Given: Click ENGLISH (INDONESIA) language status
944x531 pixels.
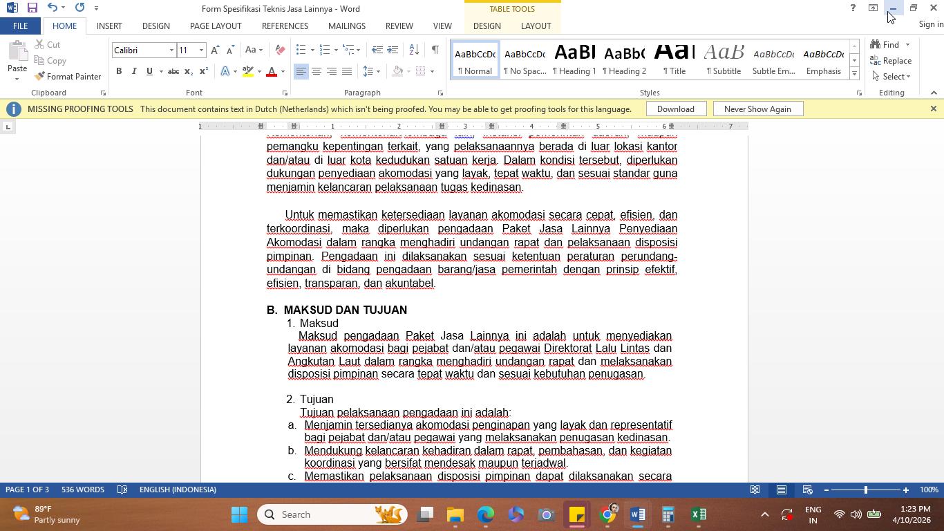Looking at the screenshot, I should click(x=178, y=490).
